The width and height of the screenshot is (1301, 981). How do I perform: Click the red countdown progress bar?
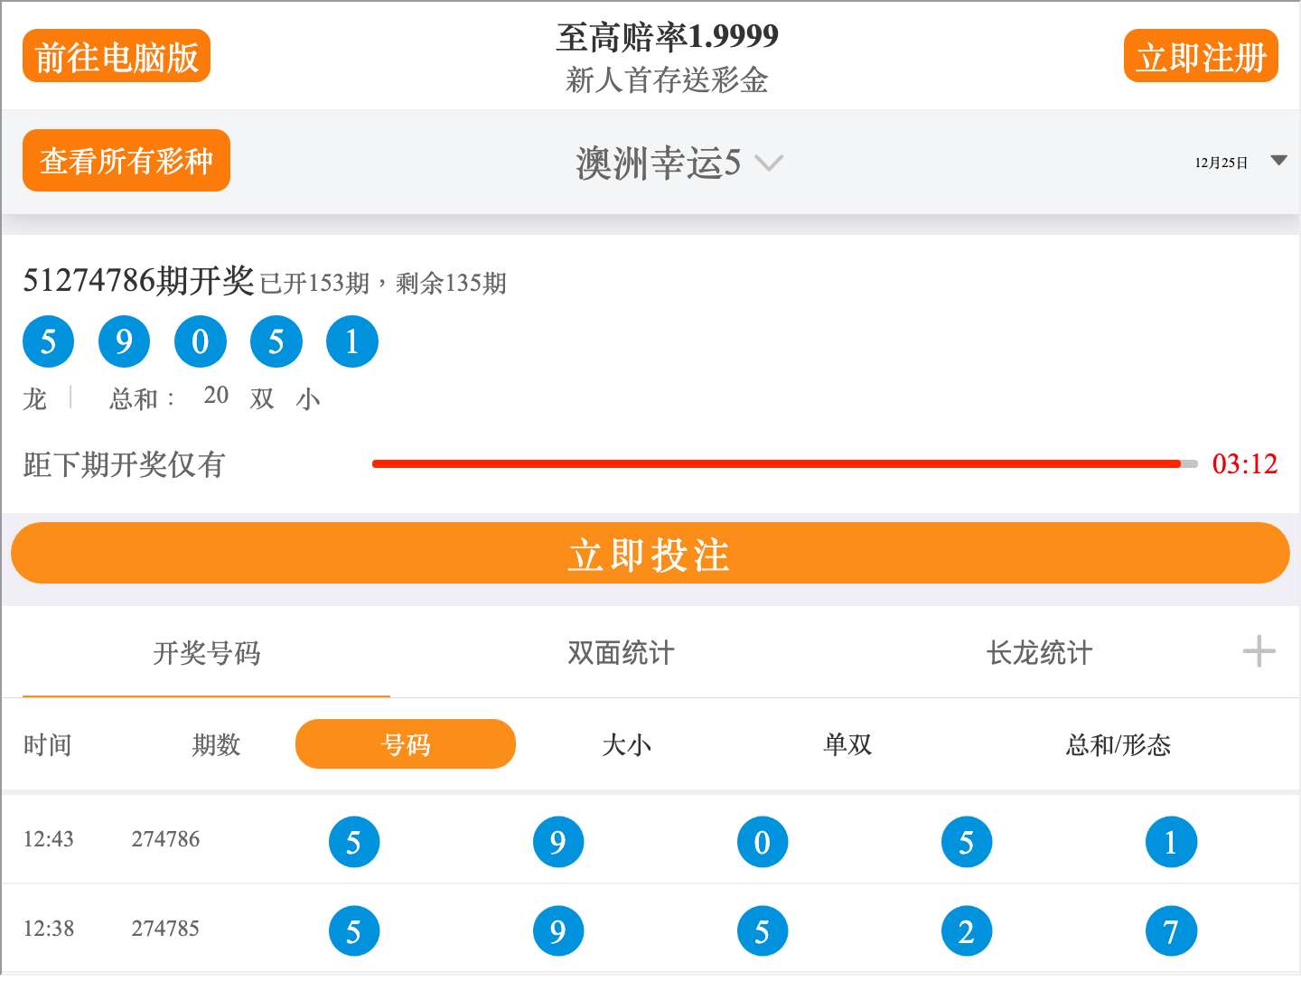tap(777, 463)
